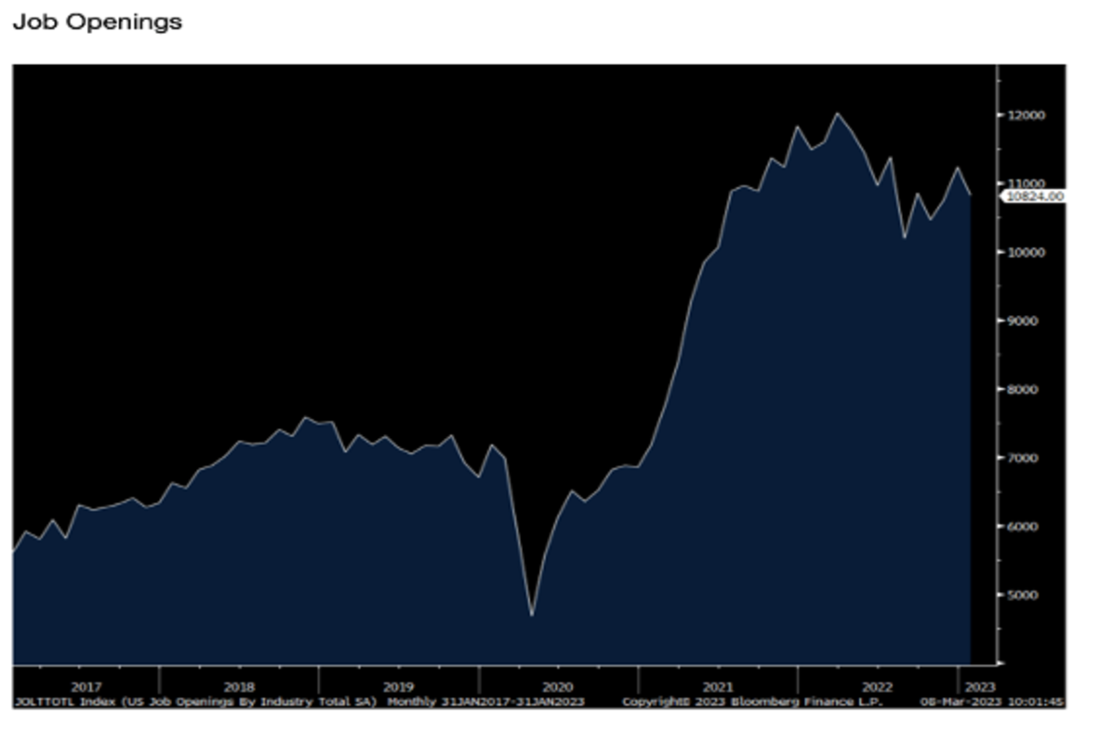Select the 10824.00 last value tag

(x=1035, y=196)
